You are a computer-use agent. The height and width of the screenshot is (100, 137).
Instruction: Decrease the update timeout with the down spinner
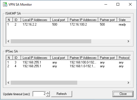click(x=48, y=95)
